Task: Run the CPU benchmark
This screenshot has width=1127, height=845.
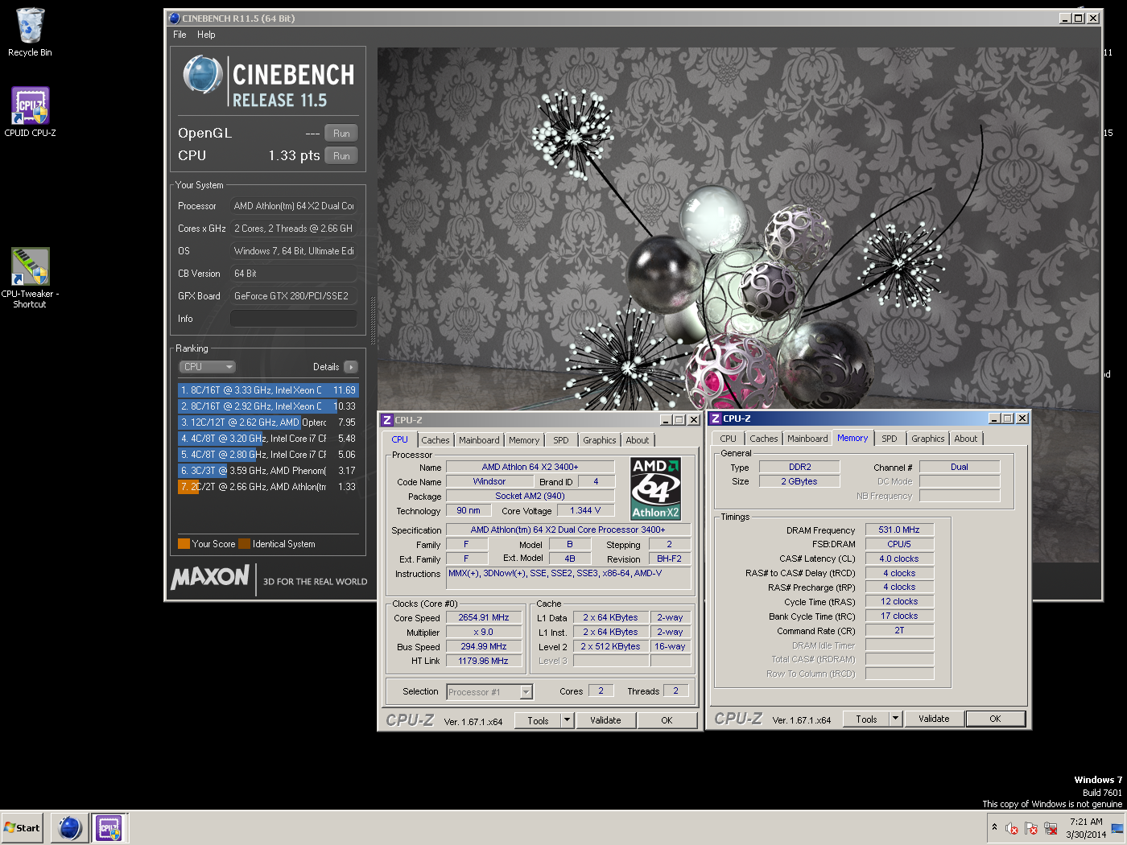Action: pyautogui.click(x=341, y=156)
